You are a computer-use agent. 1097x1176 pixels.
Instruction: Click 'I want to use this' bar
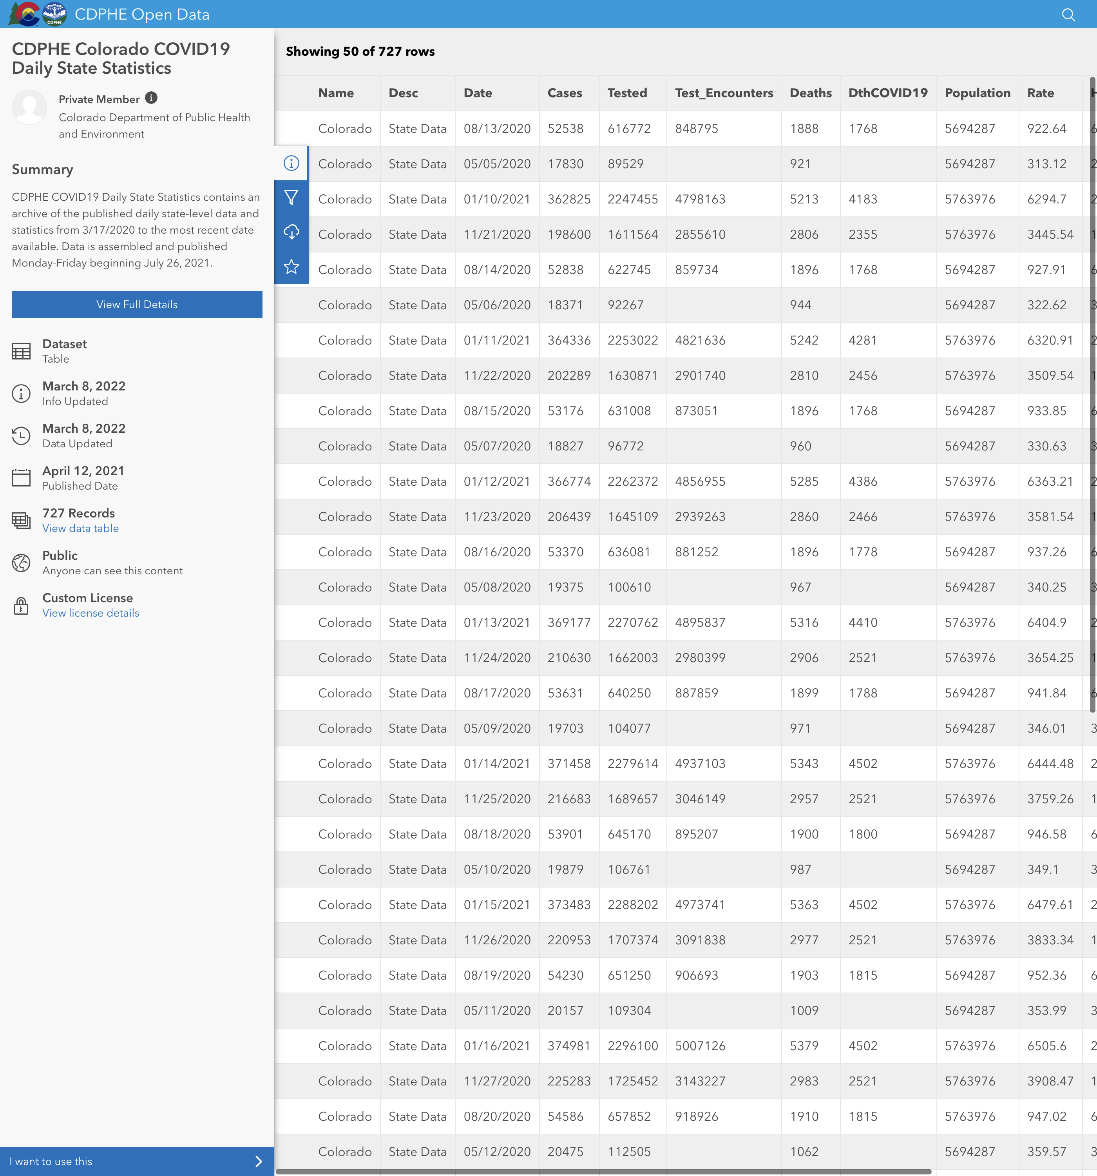click(x=137, y=1161)
